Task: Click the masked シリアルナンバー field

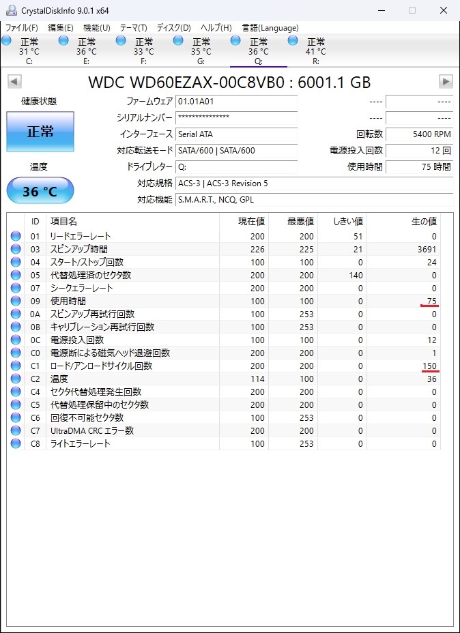Action: [x=237, y=117]
